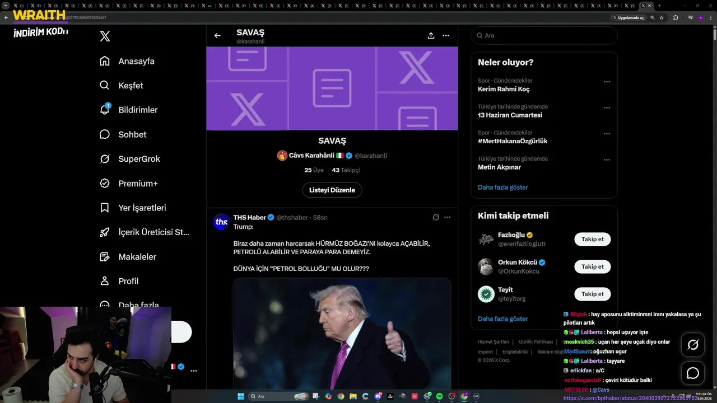This screenshot has height=403, width=717.
Task: Open options for 13 Haziran Cumartesi trend
Action: 607,107
